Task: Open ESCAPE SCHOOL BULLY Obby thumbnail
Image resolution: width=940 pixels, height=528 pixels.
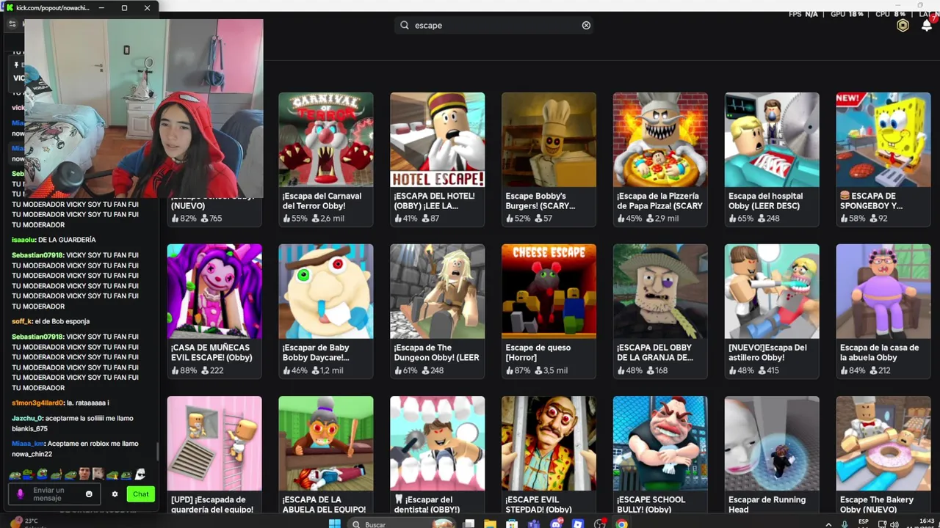Action: (x=661, y=443)
